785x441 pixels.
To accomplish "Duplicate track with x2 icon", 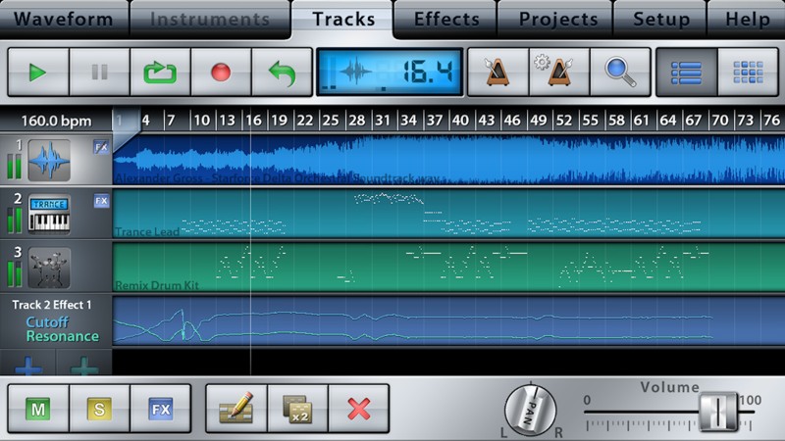I will [x=298, y=409].
